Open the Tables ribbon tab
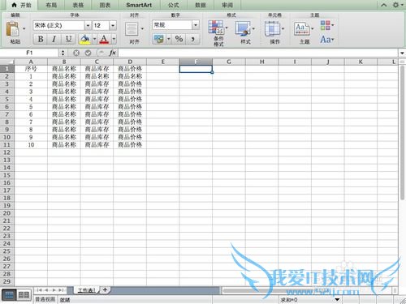The height and width of the screenshot is (304, 406). pos(78,5)
